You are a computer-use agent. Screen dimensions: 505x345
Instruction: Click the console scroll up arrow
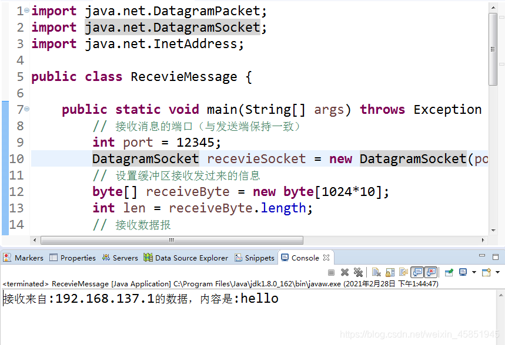501,295
